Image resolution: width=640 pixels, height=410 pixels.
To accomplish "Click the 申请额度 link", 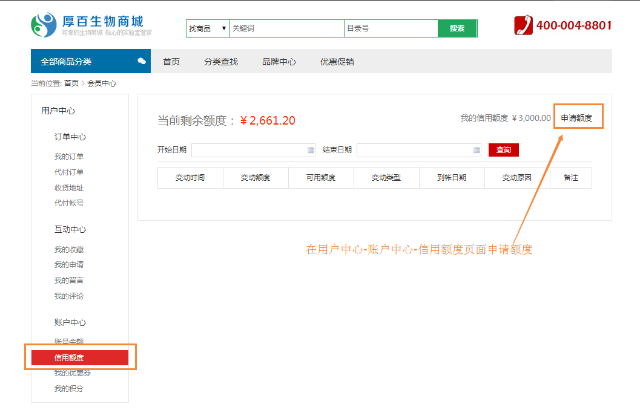I will 576,118.
